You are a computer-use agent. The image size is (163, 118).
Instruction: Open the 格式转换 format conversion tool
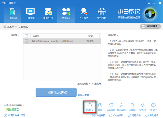coord(111,105)
